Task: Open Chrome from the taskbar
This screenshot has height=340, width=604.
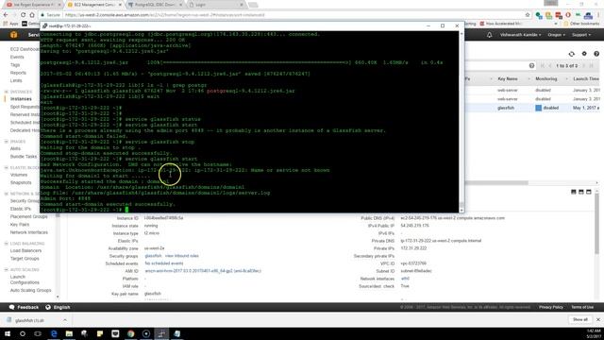Action: click(131, 333)
